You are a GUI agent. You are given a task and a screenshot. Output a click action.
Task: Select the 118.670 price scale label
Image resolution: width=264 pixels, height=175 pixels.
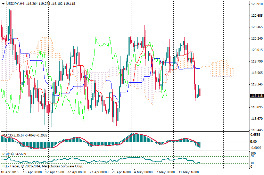point(257,119)
